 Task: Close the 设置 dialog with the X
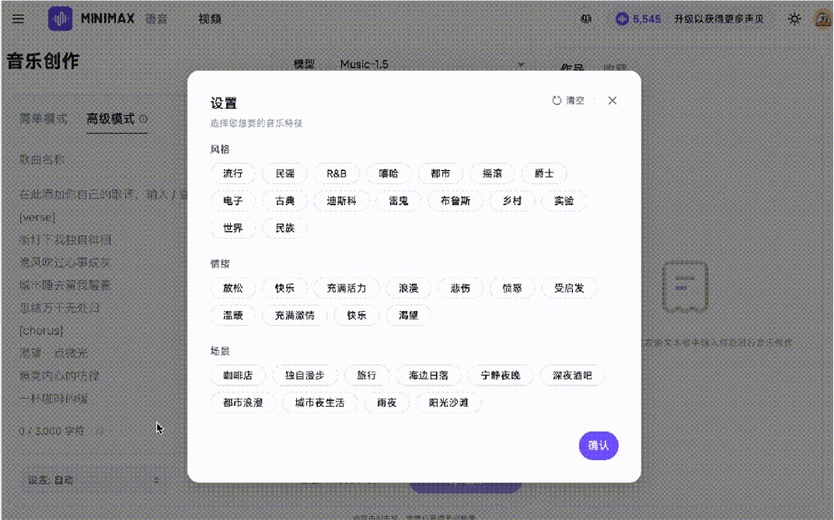tap(612, 100)
